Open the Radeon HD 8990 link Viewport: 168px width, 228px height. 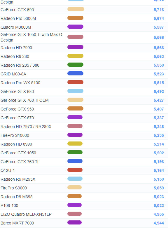pos(16,144)
